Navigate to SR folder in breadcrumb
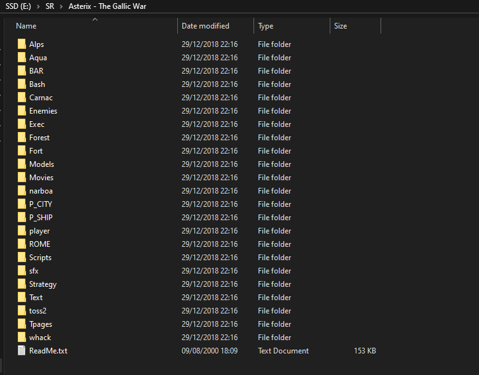Screen dimensions: 479x375 (x=50, y=6)
